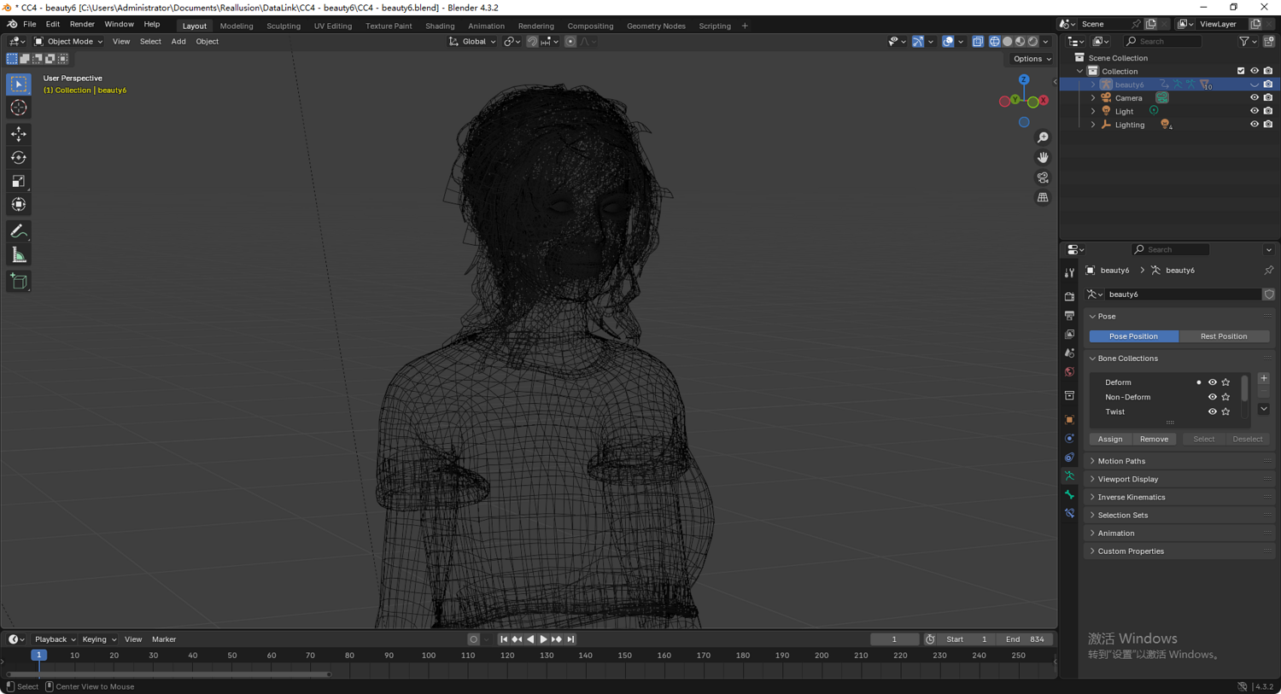
Task: Click the viewport zoom magnifier icon
Action: pyautogui.click(x=1043, y=137)
